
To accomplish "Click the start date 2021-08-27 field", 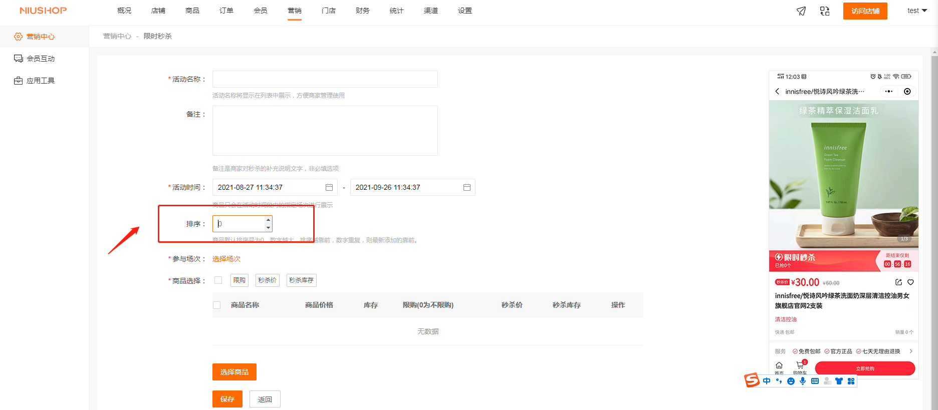I will (275, 187).
